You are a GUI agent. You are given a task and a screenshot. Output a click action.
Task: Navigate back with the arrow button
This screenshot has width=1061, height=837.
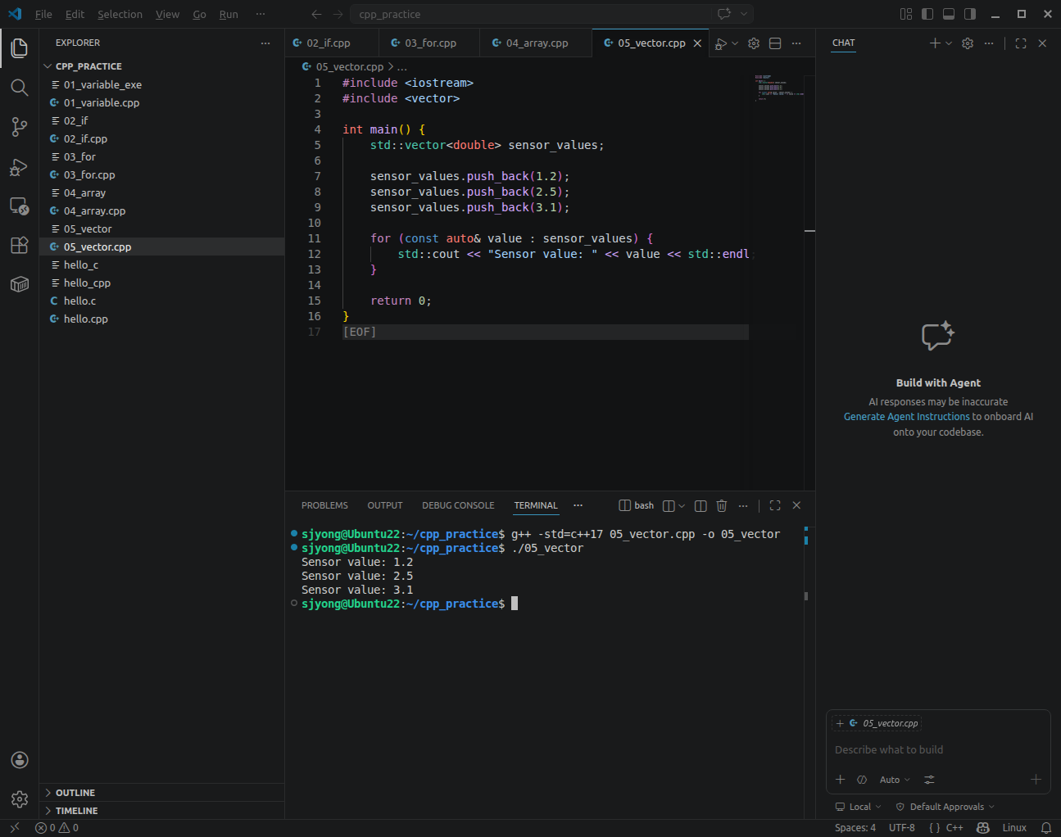pos(317,14)
